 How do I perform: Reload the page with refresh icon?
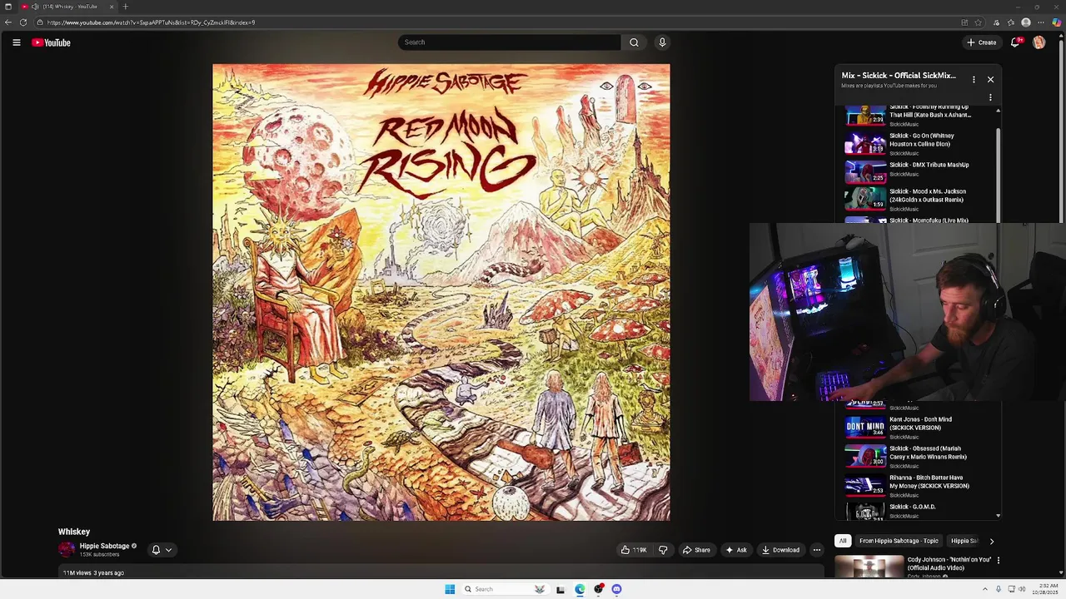point(23,22)
